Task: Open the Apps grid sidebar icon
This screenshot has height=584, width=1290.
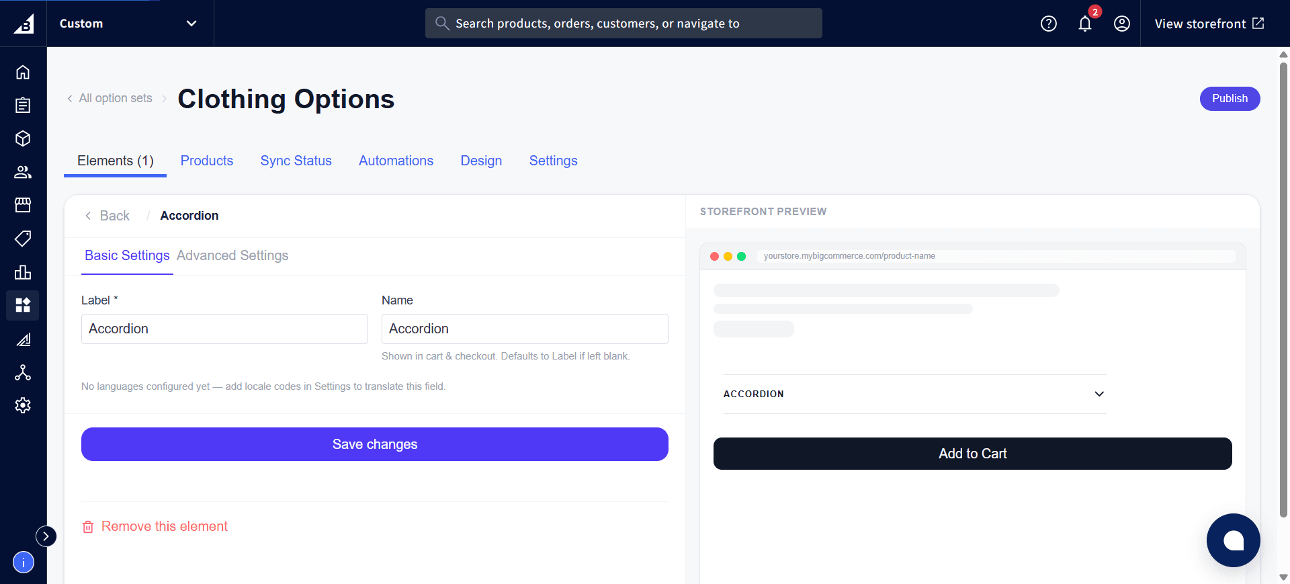Action: tap(23, 305)
